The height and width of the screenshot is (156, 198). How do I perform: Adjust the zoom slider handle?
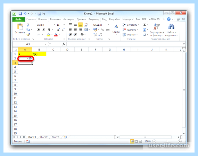(x=167, y=141)
